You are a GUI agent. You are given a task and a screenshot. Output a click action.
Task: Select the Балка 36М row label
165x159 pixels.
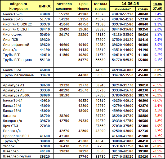point(12,70)
